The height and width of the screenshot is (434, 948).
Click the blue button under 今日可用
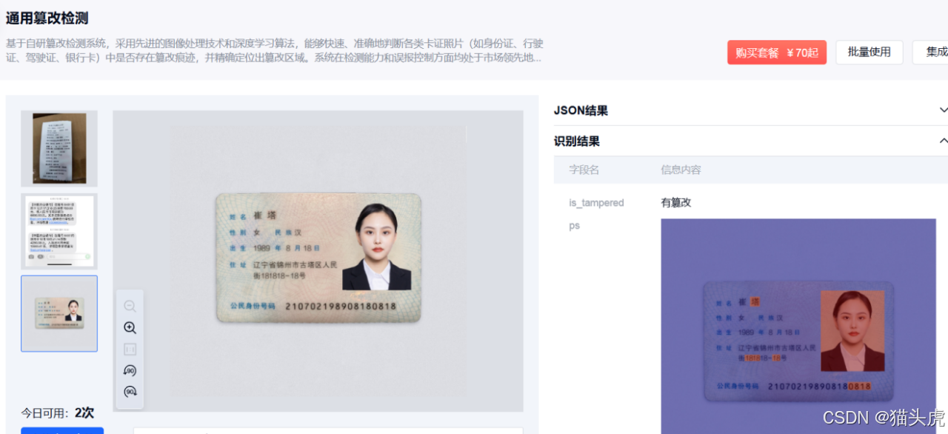coord(62,431)
